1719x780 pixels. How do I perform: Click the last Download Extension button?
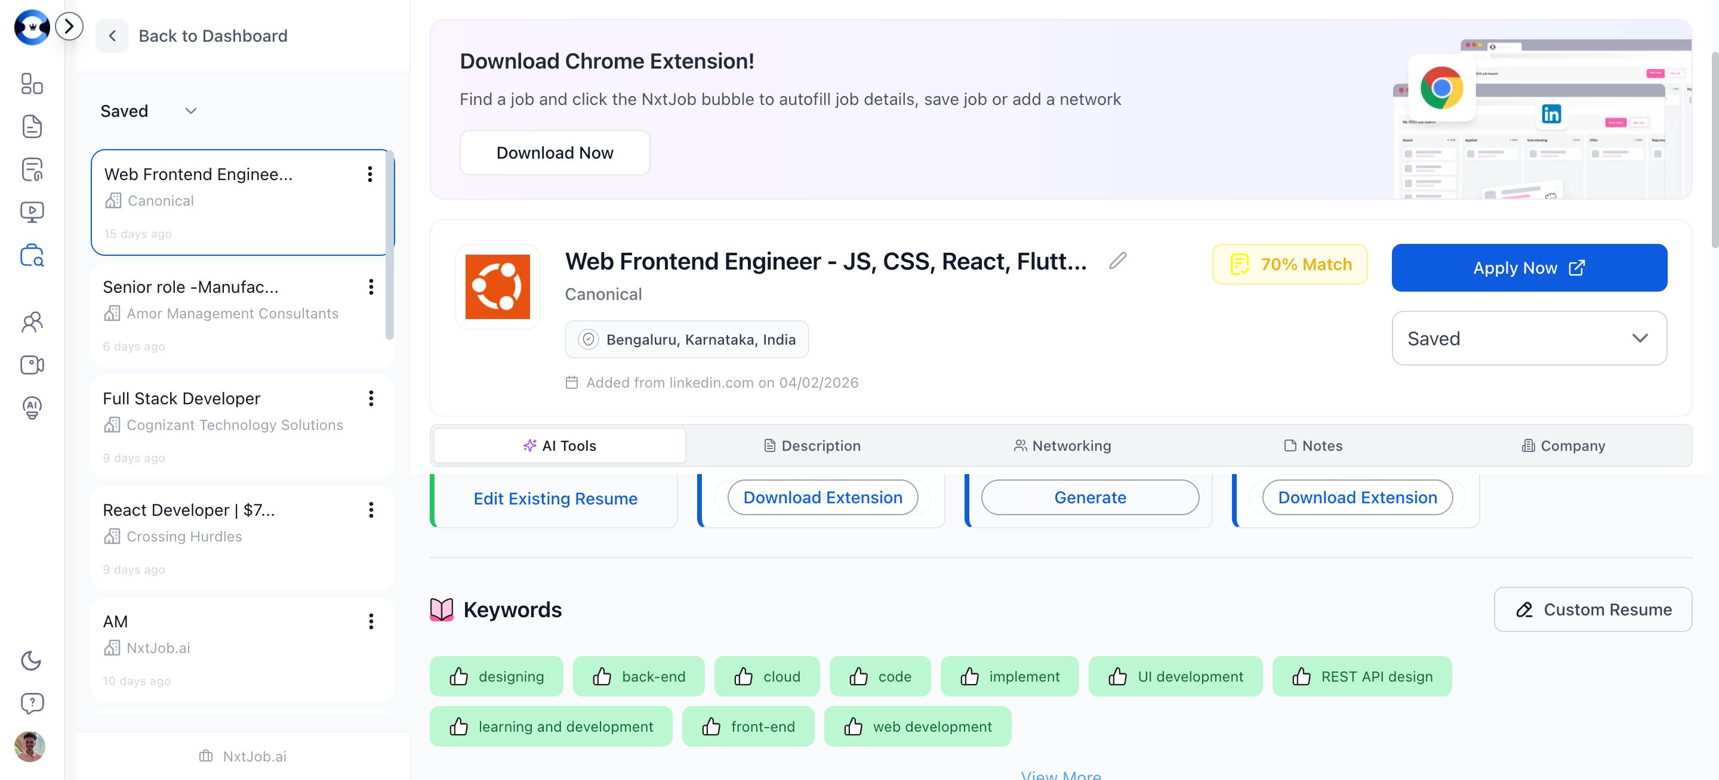pos(1357,497)
